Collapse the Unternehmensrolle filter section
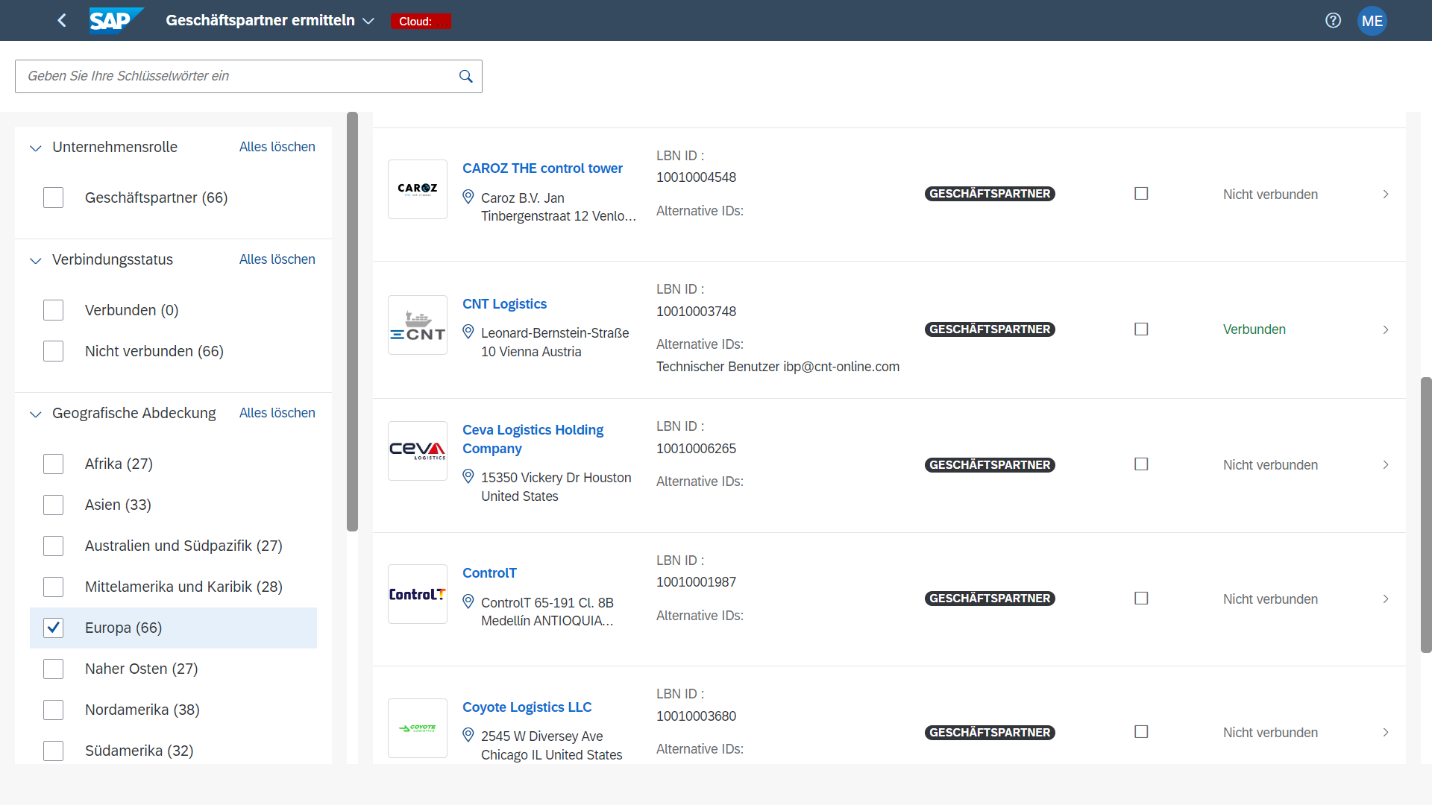 tap(36, 148)
